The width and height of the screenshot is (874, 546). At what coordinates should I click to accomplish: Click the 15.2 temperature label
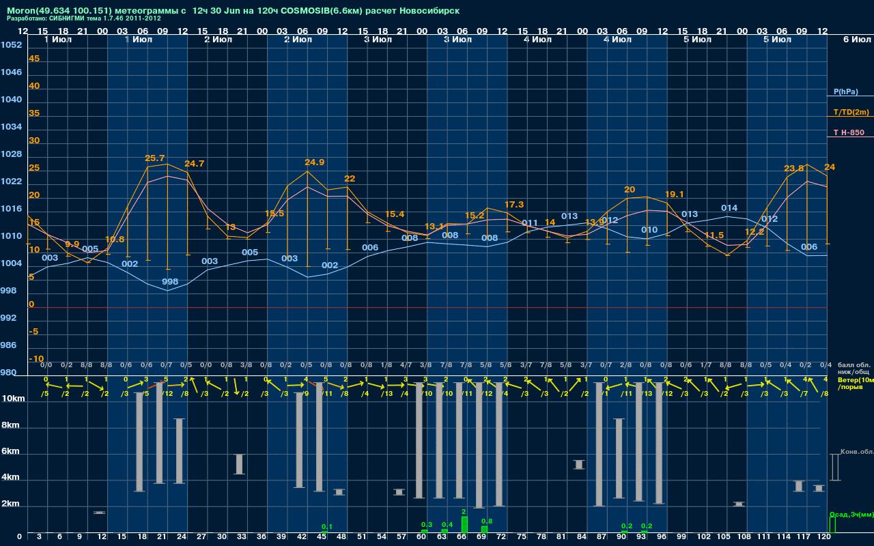pos(474,216)
